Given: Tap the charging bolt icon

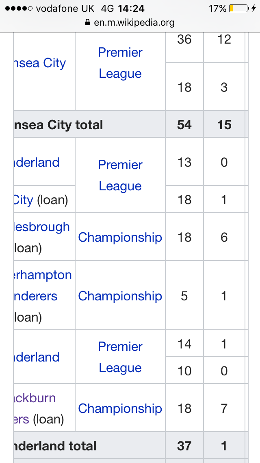Looking at the screenshot, I should [x=254, y=9].
